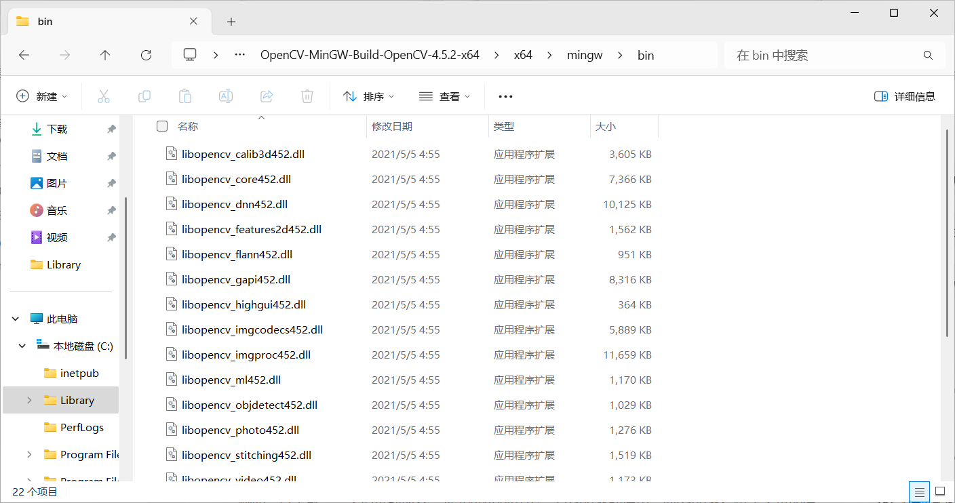Open the 排序 sort dropdown
The height and width of the screenshot is (503, 955).
pyautogui.click(x=368, y=96)
